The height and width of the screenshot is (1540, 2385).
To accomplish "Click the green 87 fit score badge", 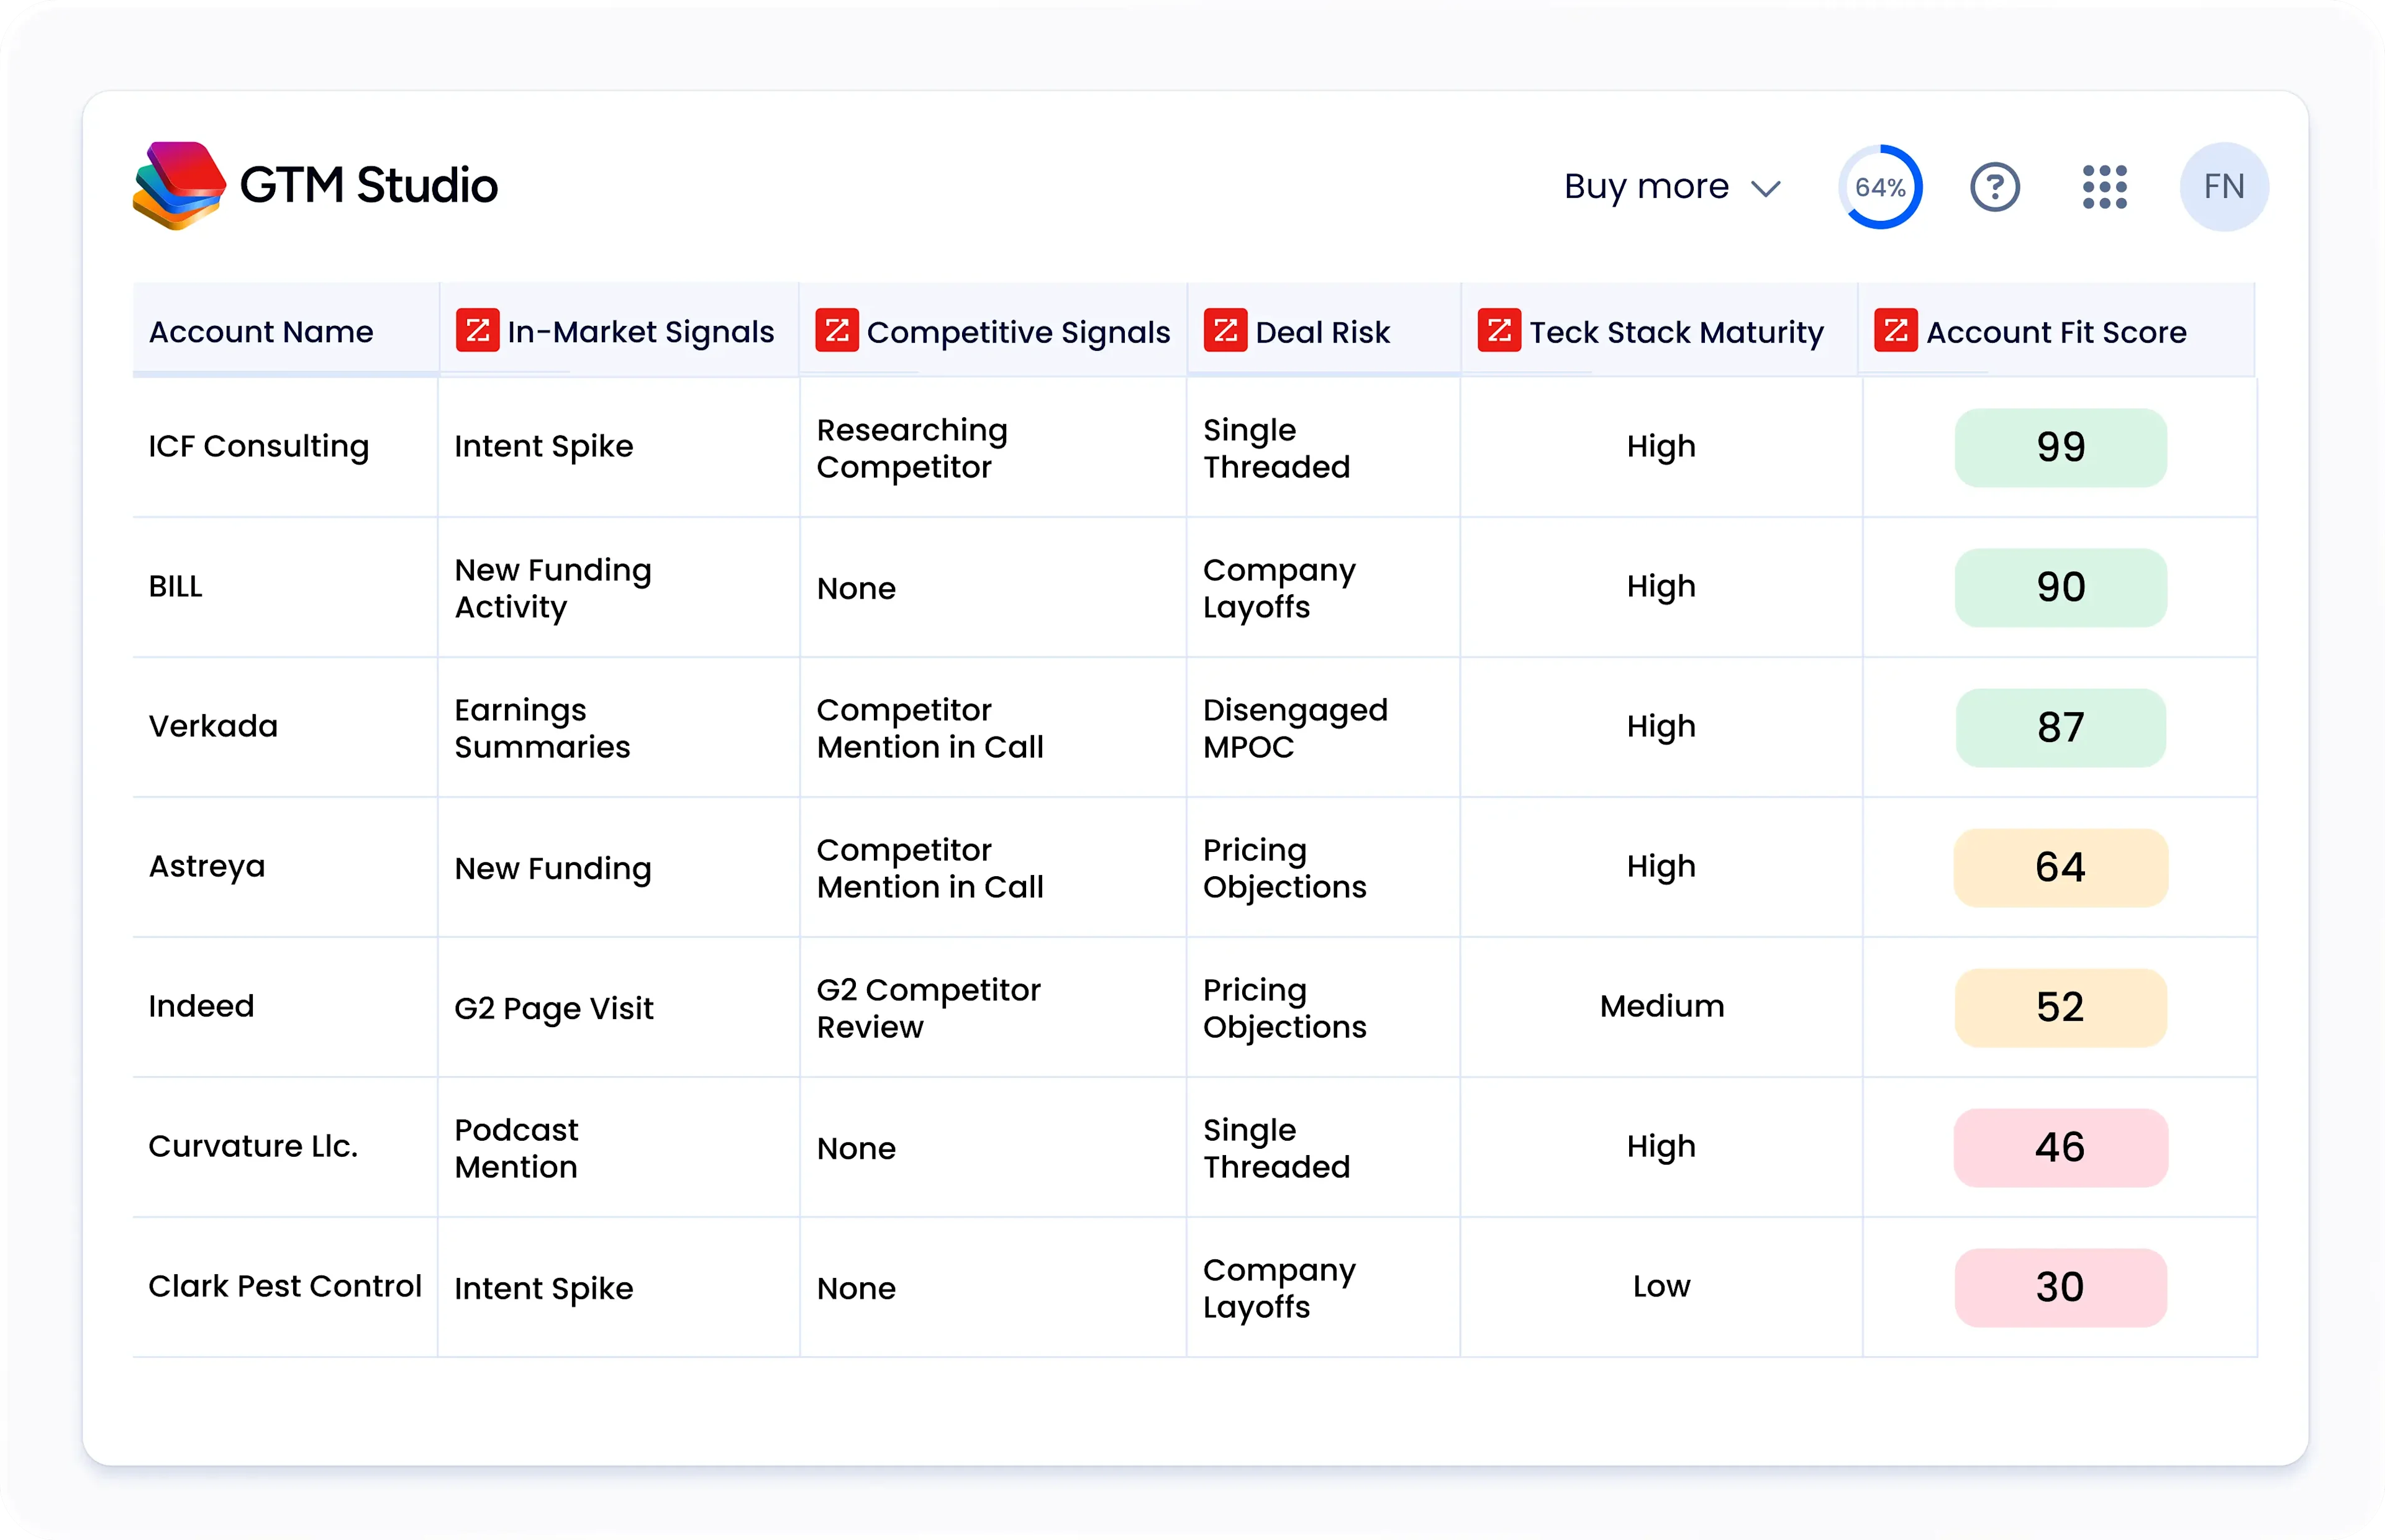I will click(2061, 727).
